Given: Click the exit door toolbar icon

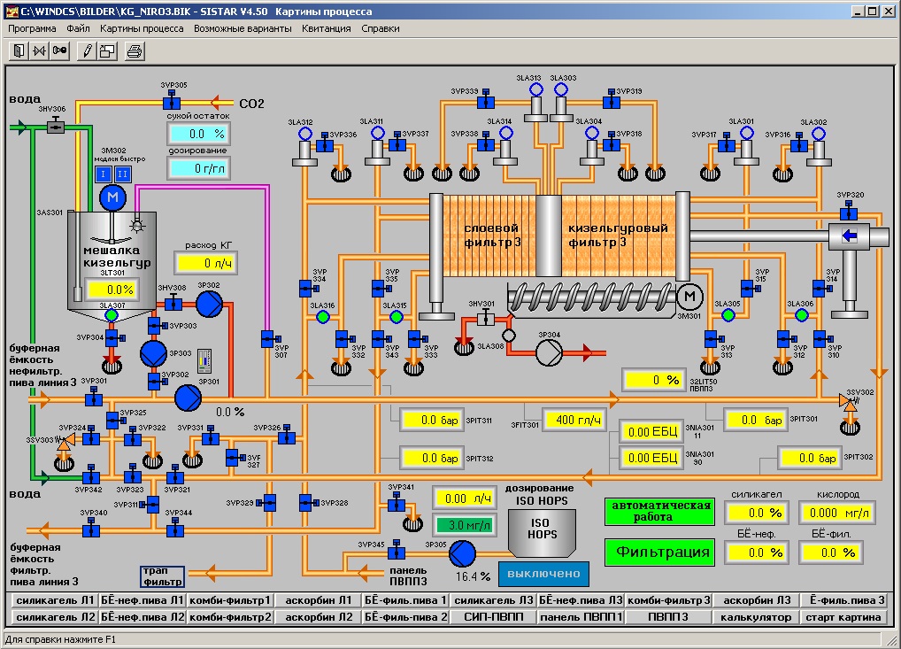Looking at the screenshot, I should (19, 51).
